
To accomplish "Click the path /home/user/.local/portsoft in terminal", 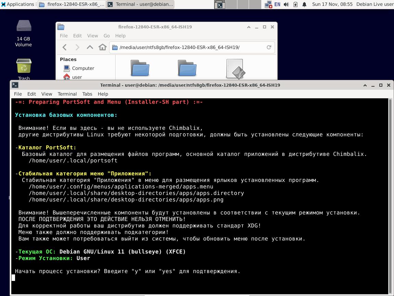I will (x=73, y=161).
